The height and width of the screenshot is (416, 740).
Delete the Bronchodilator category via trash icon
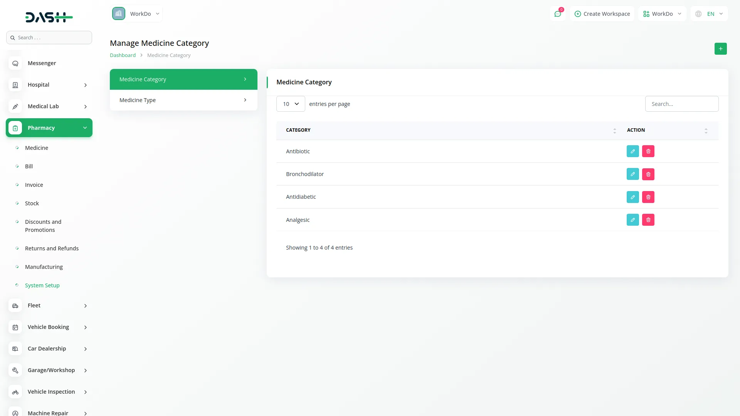pyautogui.click(x=648, y=174)
